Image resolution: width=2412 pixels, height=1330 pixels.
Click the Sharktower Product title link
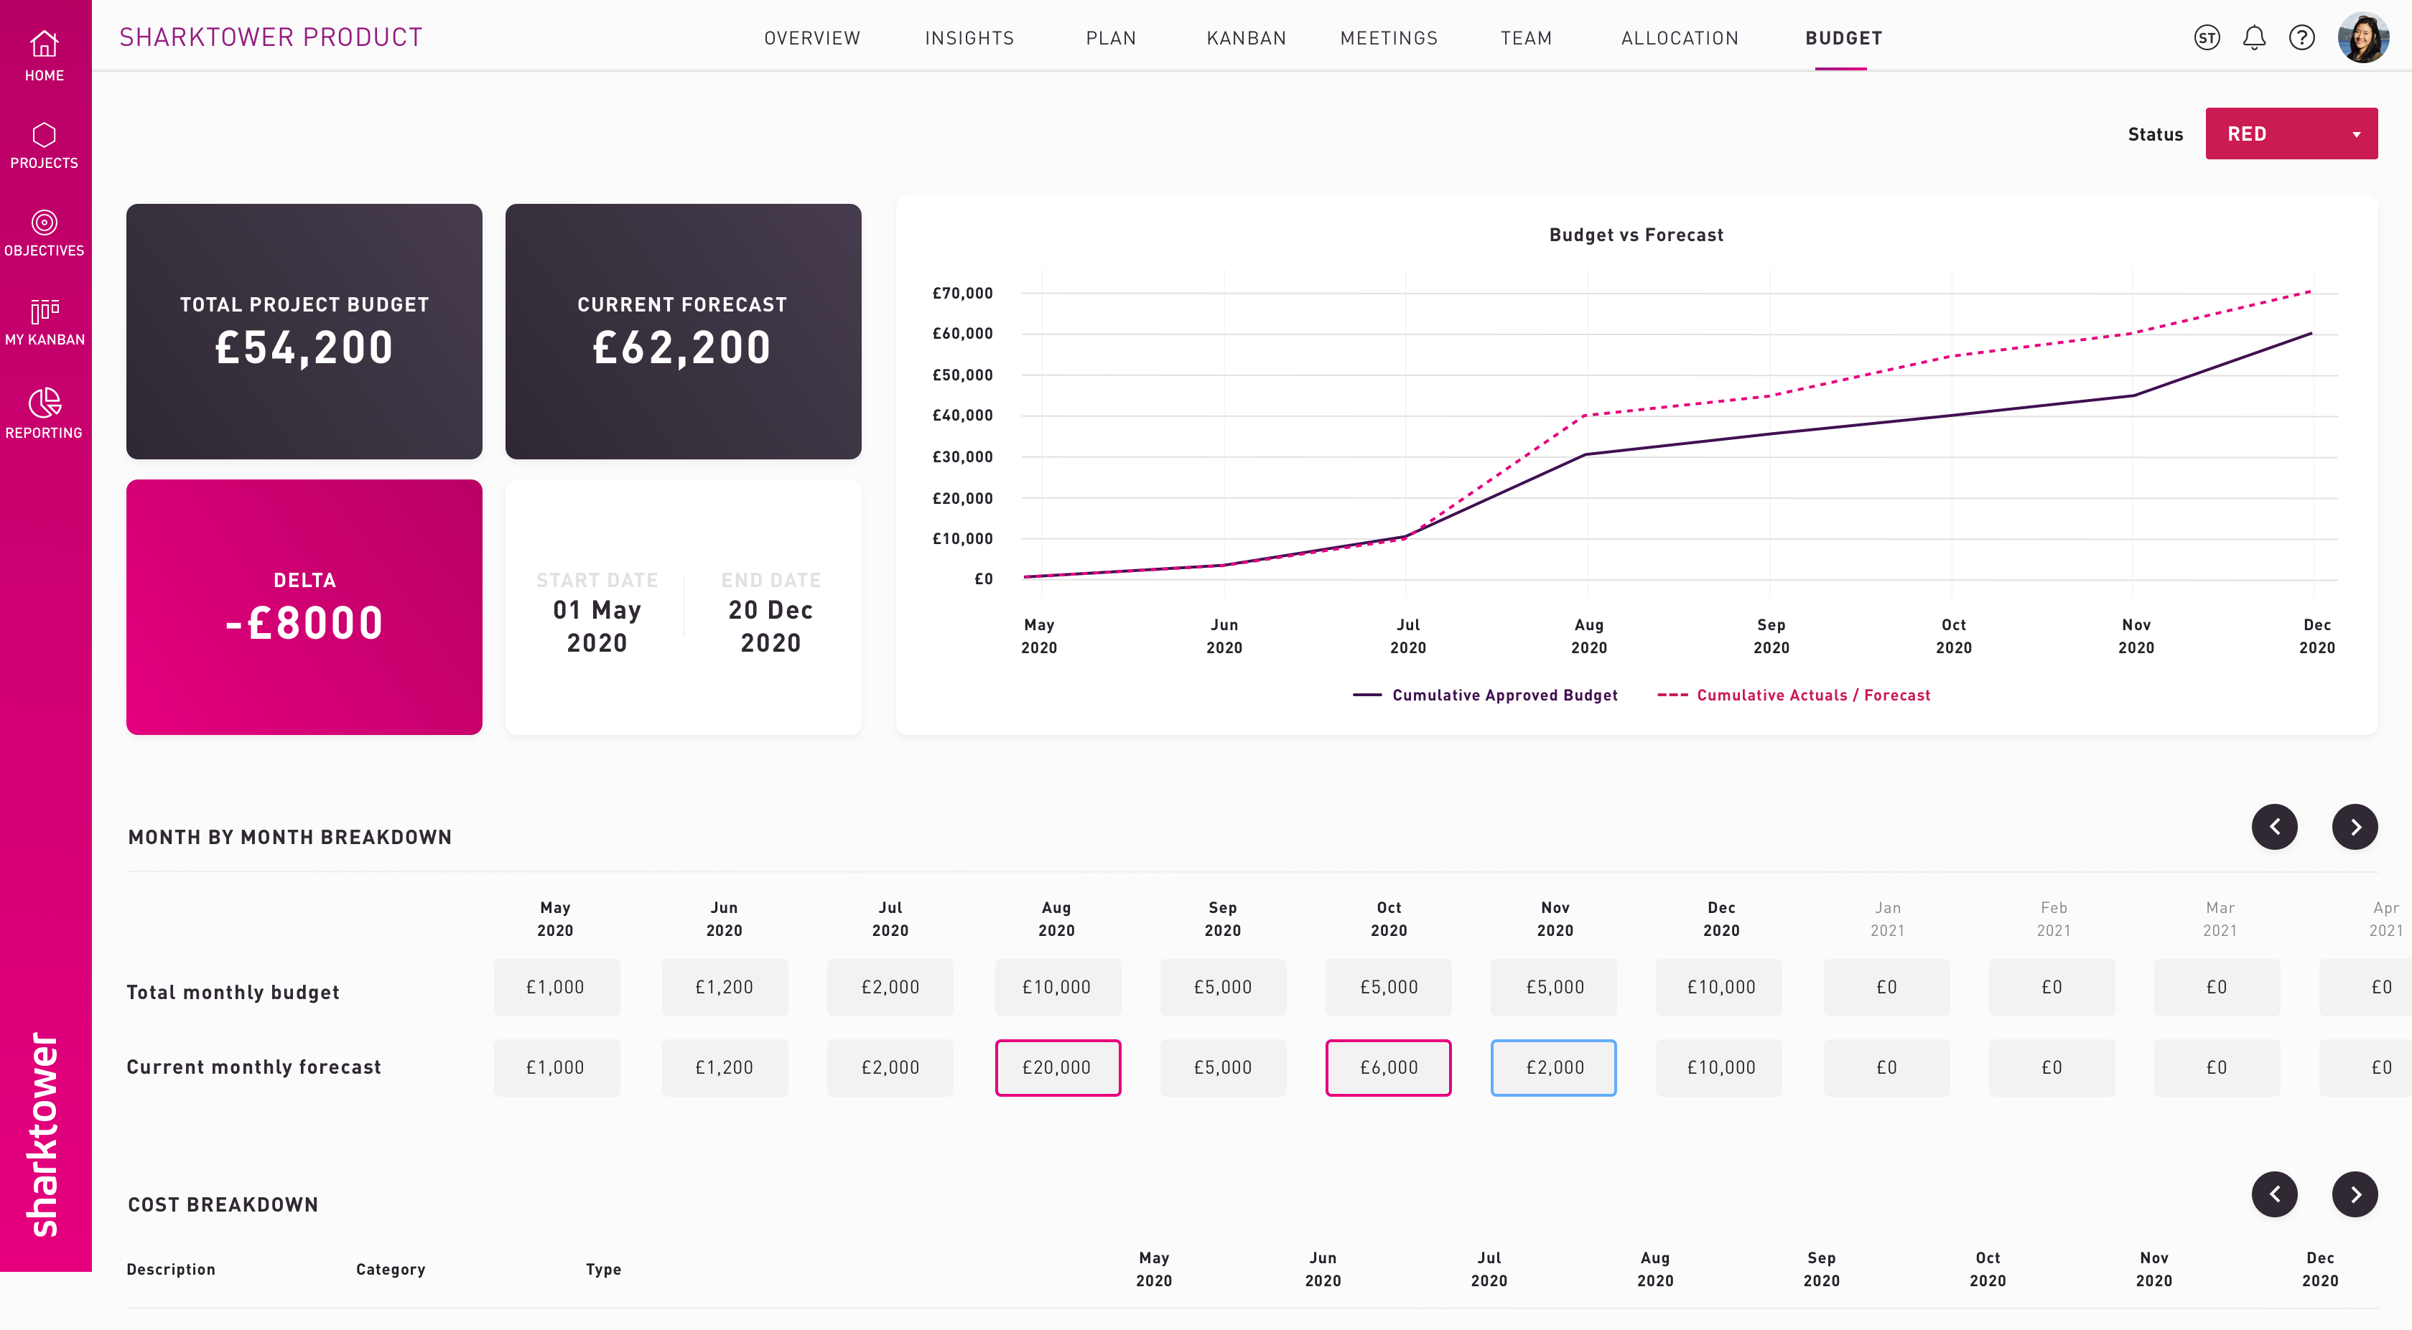[x=271, y=37]
